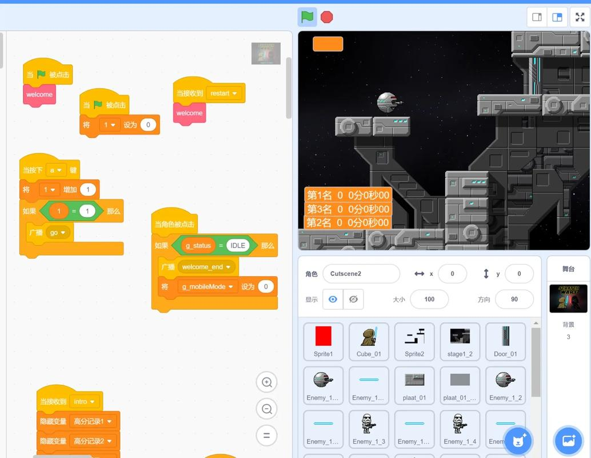Click the 舞台 stage label
Screen dimensions: 591x458
tap(568, 269)
